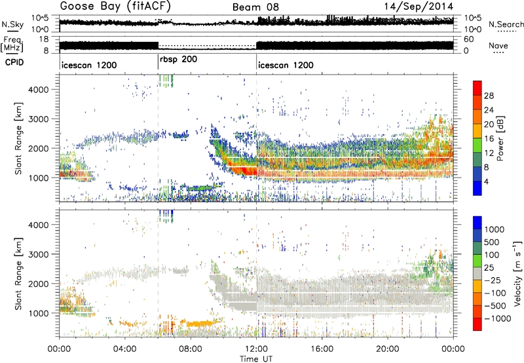Click the CPID row label

pos(14,62)
